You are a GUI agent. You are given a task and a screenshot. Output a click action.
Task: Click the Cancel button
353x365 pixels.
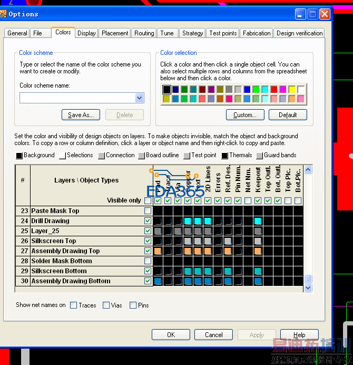213,335
